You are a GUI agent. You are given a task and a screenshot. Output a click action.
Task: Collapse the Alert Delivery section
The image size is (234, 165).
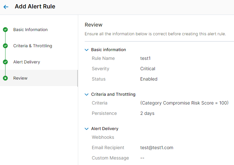[x=86, y=129]
